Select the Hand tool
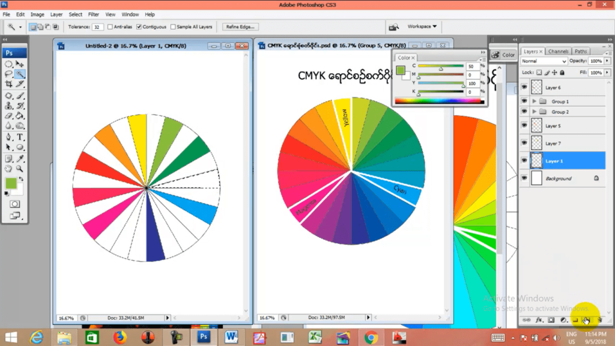 pyautogui.click(x=8, y=169)
